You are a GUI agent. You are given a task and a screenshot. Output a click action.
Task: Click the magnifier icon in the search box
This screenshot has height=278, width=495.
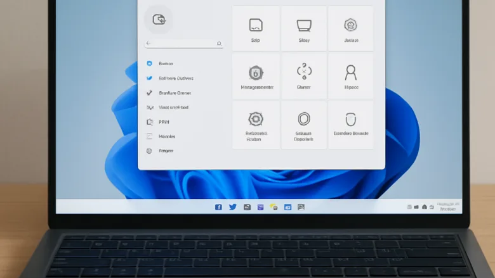(219, 44)
